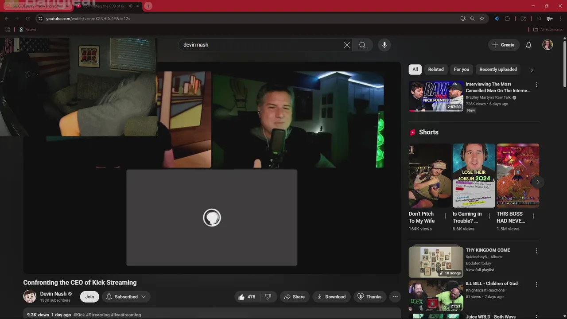Viewport: 567px width, 319px height.
Task: Open Subscribed notification dropdown
Action: coord(126,297)
